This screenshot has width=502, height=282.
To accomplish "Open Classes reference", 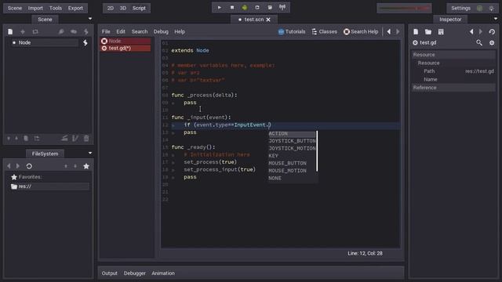I will [x=324, y=31].
